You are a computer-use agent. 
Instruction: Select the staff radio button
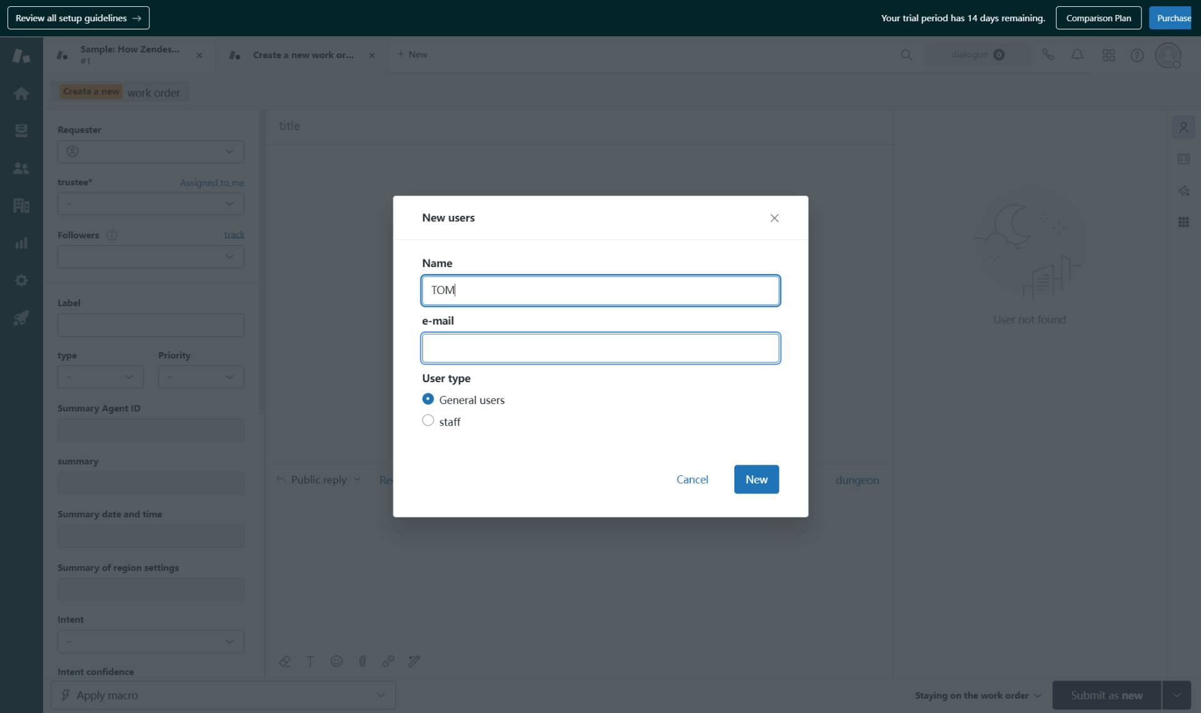(x=428, y=420)
